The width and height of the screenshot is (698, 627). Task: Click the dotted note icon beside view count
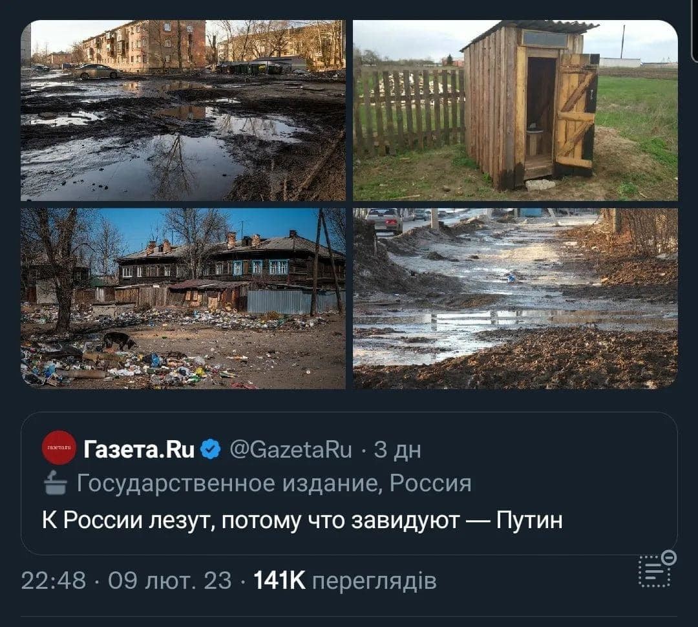pyautogui.click(x=654, y=571)
